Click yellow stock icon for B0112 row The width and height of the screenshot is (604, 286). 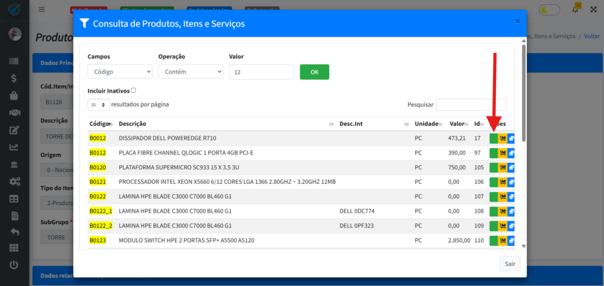(503, 153)
